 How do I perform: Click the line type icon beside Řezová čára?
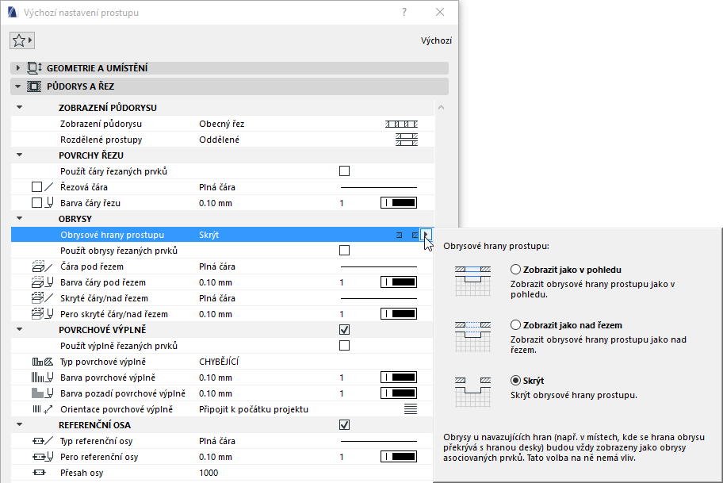pyautogui.click(x=49, y=187)
